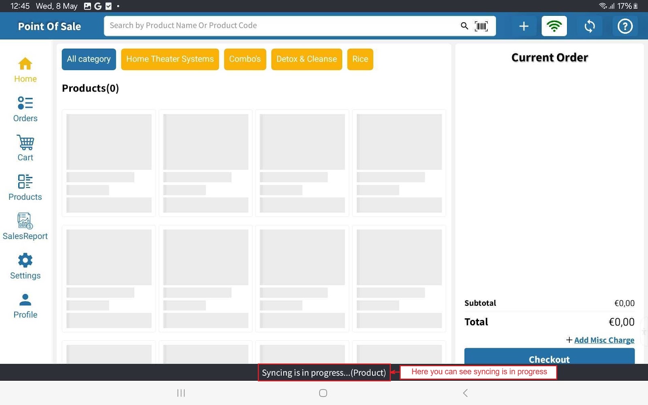Toggle the green Wi-Fi online status
The width and height of the screenshot is (648, 405).
[x=554, y=26]
